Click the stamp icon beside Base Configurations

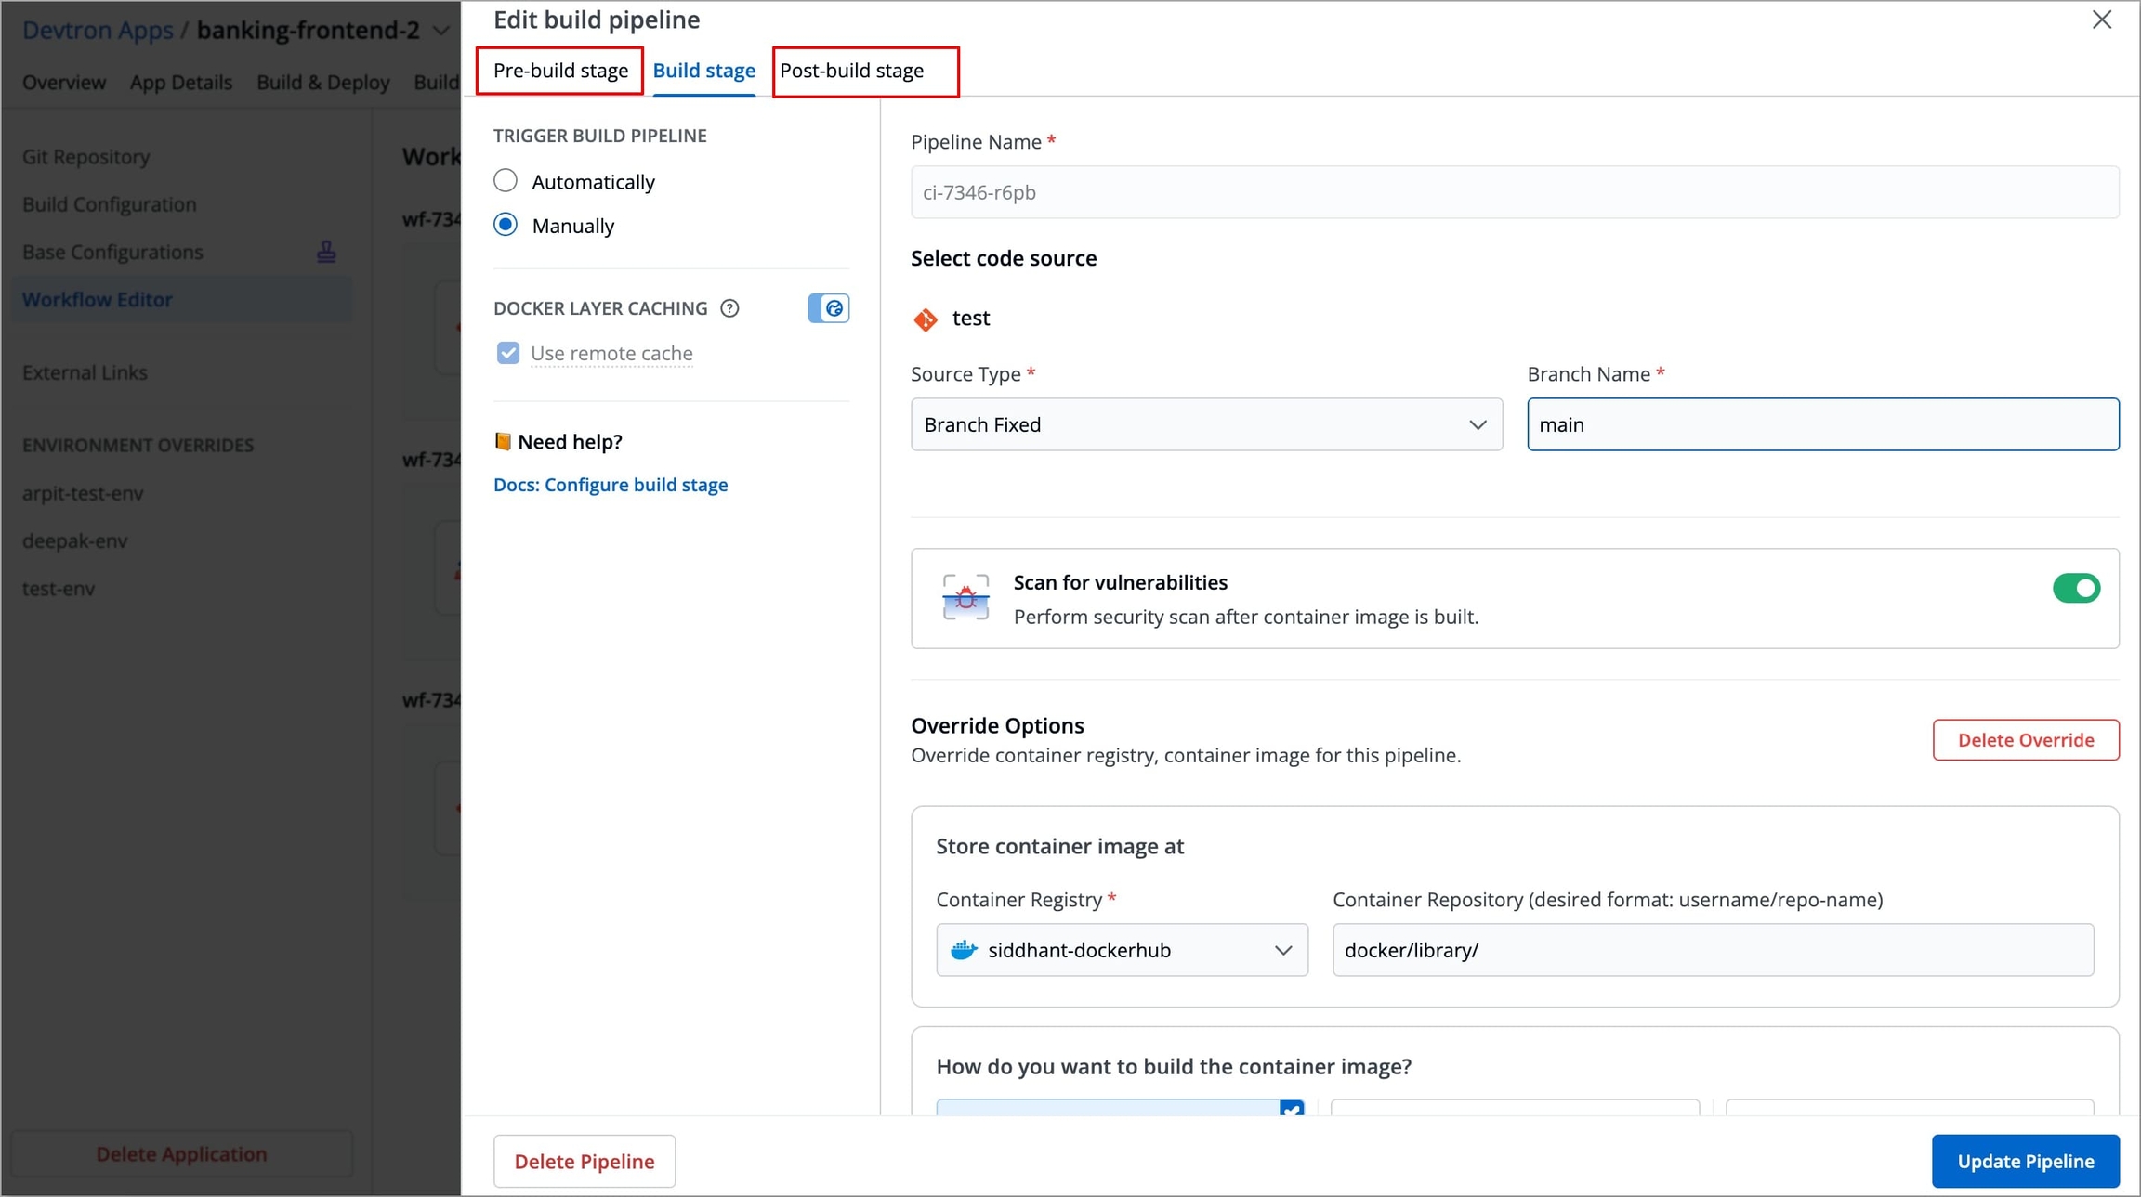coord(326,252)
